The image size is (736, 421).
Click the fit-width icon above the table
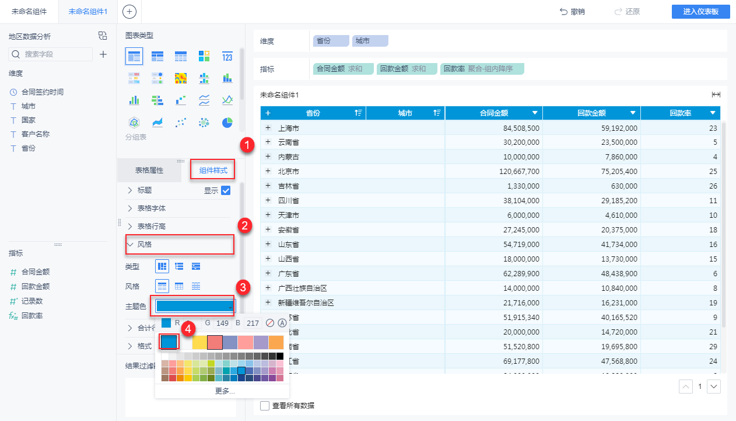(x=716, y=95)
